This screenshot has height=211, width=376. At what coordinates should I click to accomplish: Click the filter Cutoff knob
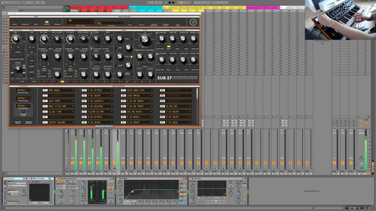point(145,40)
